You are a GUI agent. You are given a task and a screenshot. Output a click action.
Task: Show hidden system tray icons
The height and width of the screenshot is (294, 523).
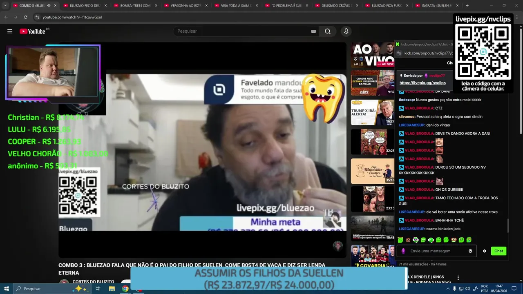point(448,289)
